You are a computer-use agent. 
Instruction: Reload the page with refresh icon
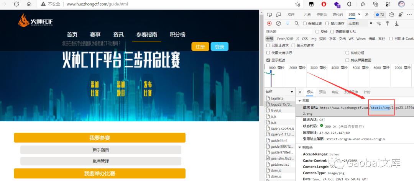point(16,4)
